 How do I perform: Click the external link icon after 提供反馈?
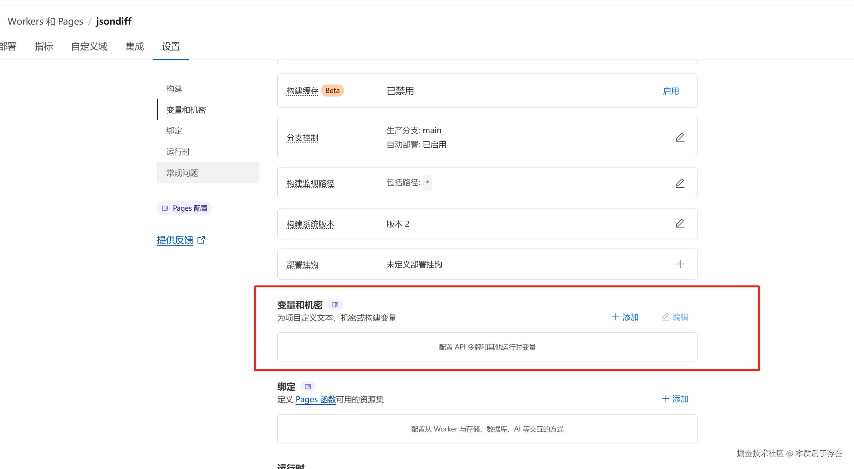pos(201,240)
